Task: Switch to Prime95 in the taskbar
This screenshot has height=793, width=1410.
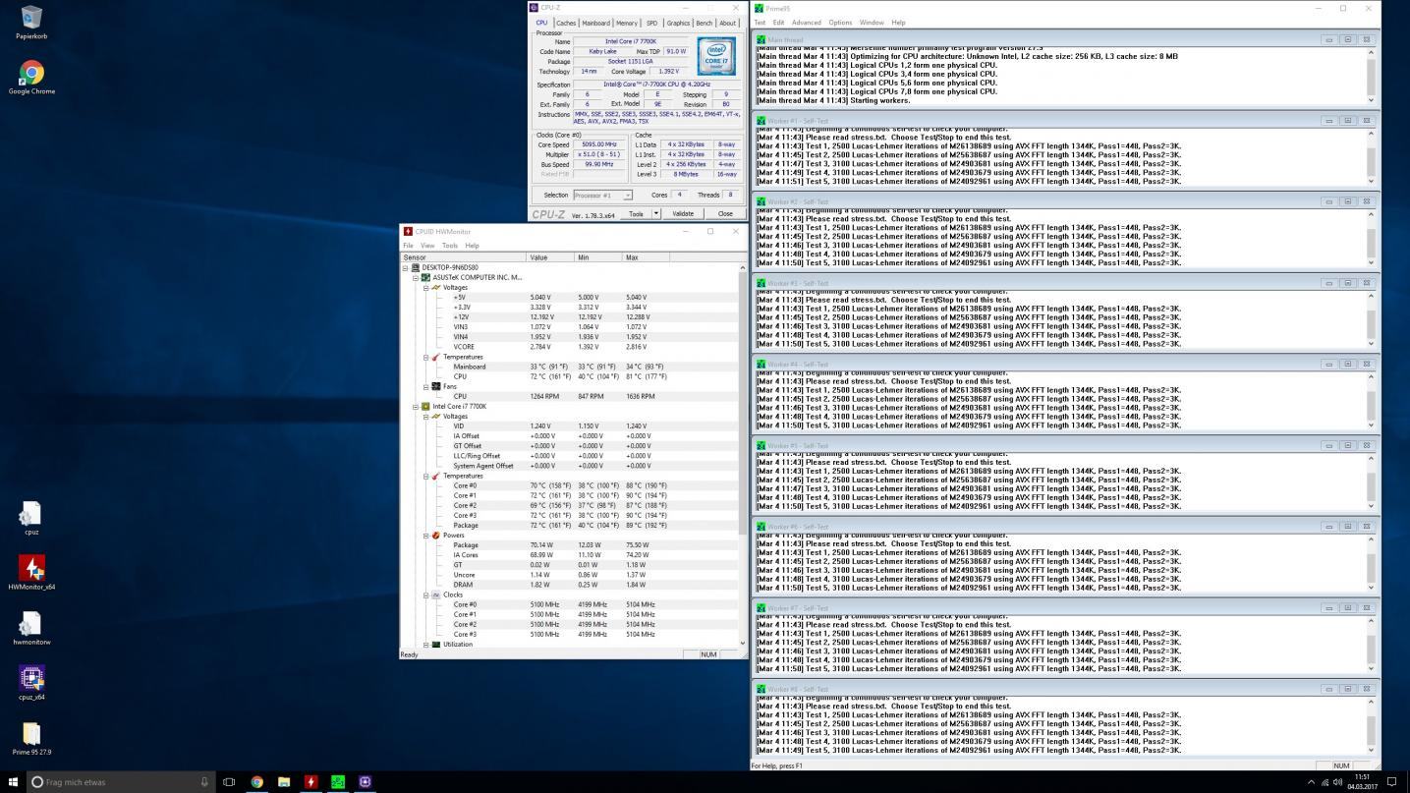Action: [x=338, y=782]
